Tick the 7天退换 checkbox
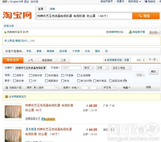The width and height of the screenshot is (161, 142). point(62,75)
